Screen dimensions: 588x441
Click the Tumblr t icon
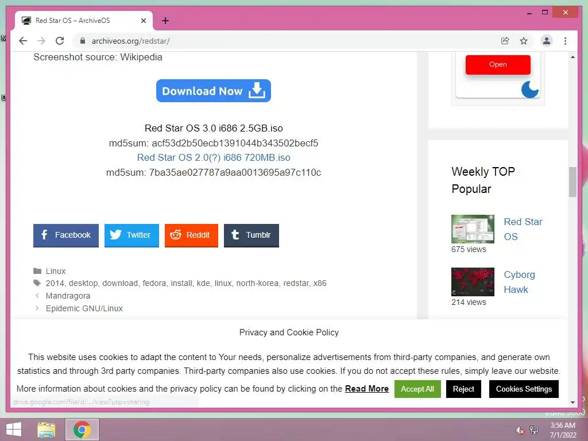click(x=235, y=235)
